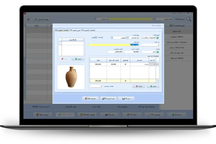Open the F5 price setting tab
Screen dimensions: 216x144
click(75, 30)
